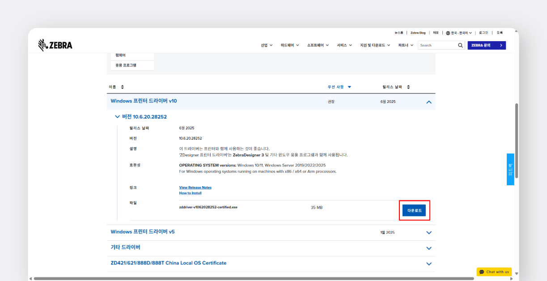Expand the 기타 드라이버 row
This screenshot has width=547, height=281.
429,248
